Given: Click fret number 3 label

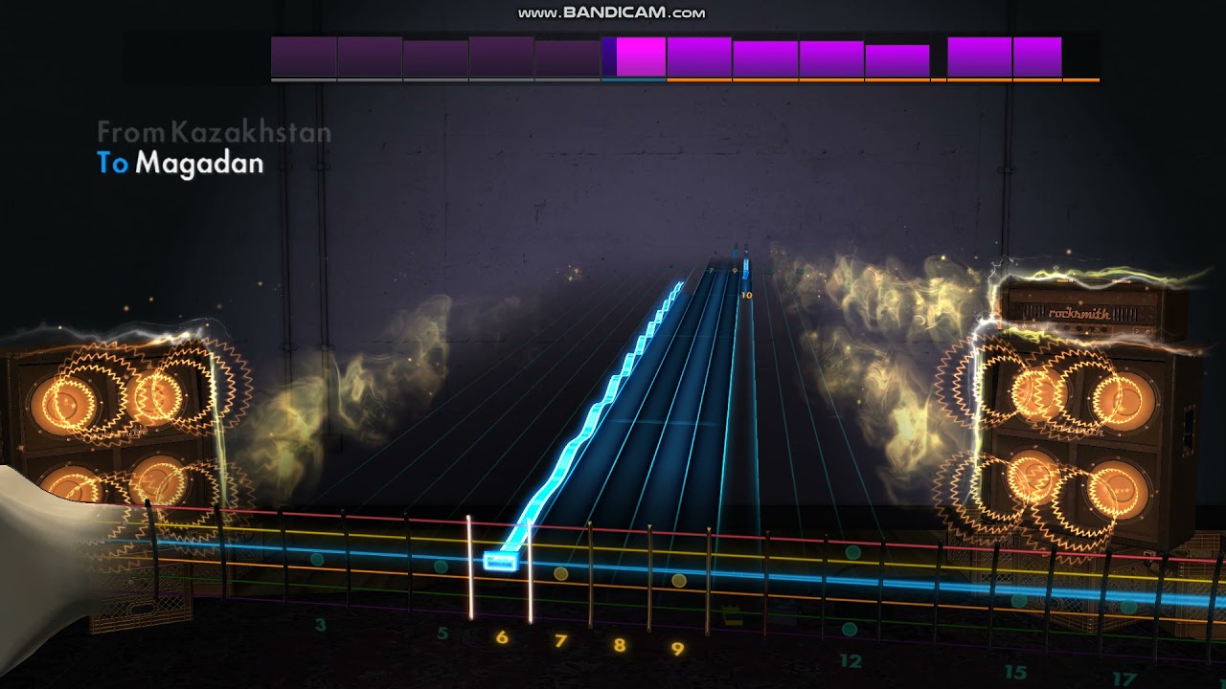Looking at the screenshot, I should pos(320,625).
